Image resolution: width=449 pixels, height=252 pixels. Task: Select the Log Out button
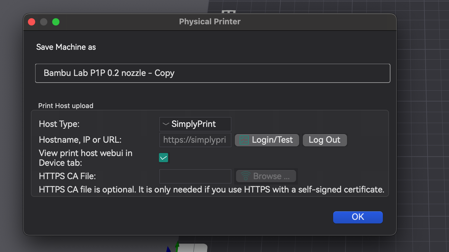tap(325, 140)
